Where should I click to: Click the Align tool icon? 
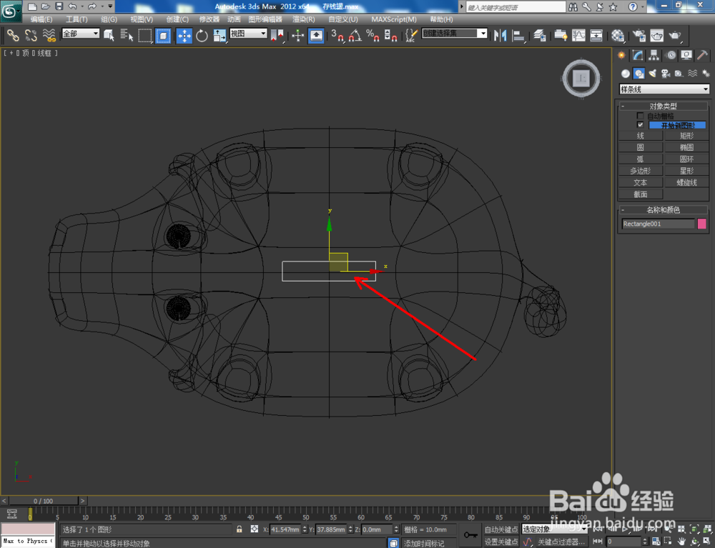pos(518,35)
